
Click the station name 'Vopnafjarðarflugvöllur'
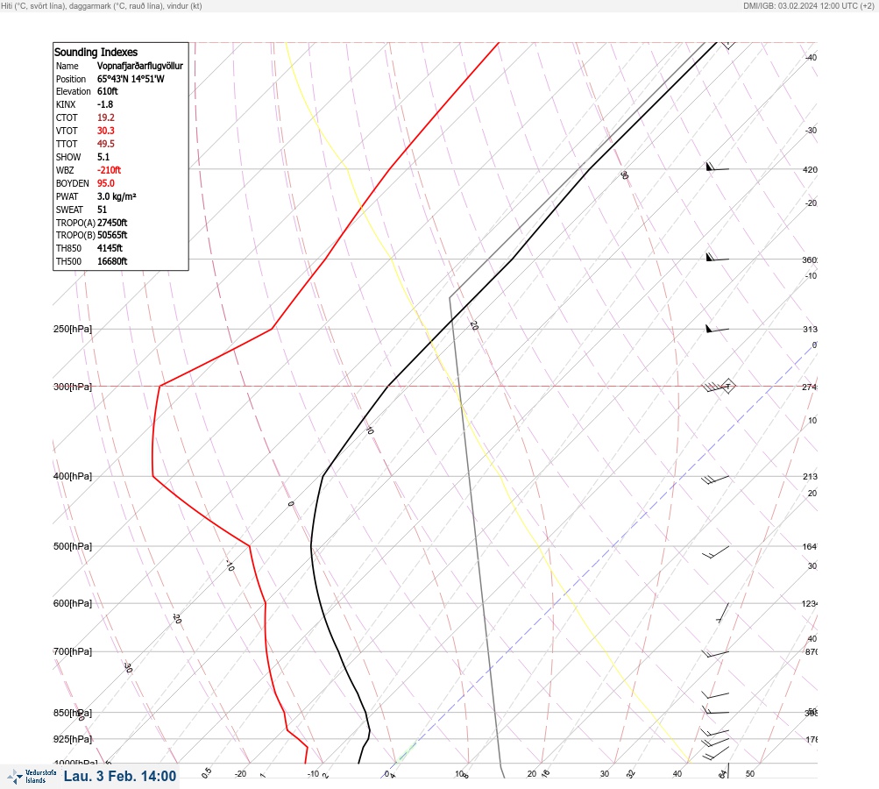[140, 66]
